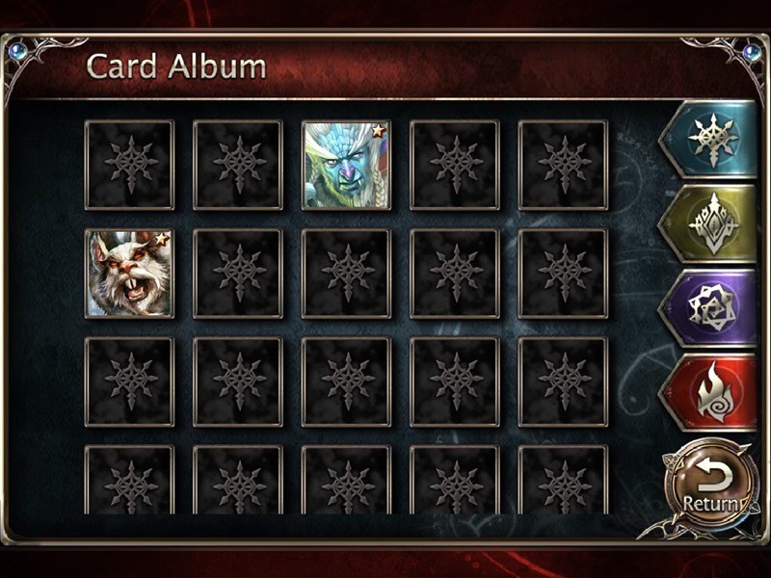
Task: Select last locked slot in third row
Action: click(563, 381)
